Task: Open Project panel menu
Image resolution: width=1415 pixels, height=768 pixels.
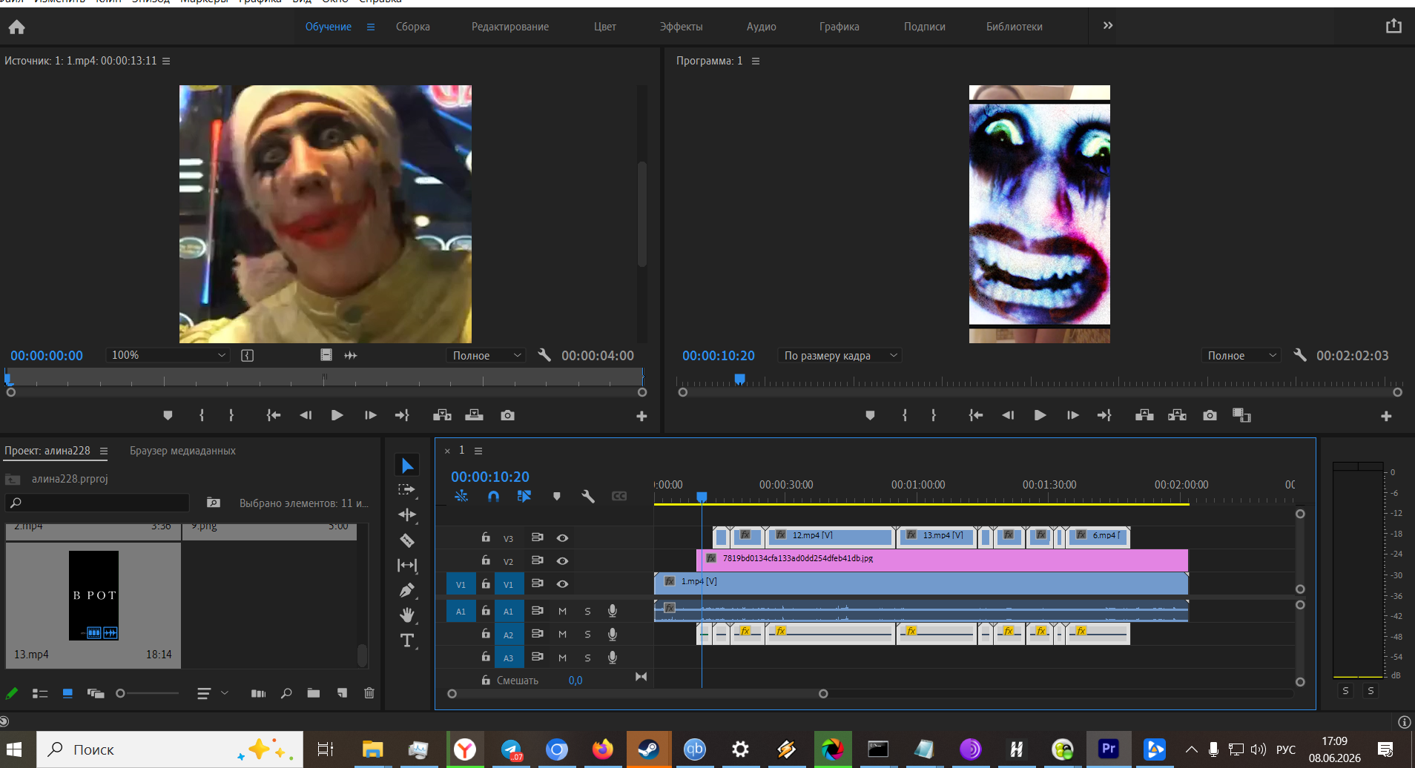Action: click(104, 451)
